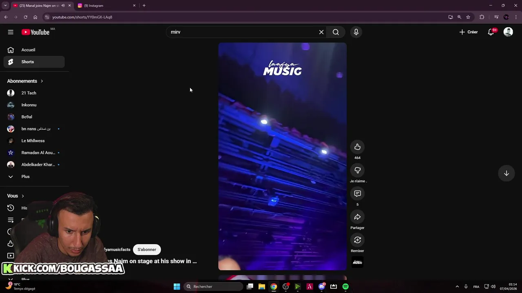Go to Accueil in the sidebar
This screenshot has height=293, width=522.
(x=34, y=50)
